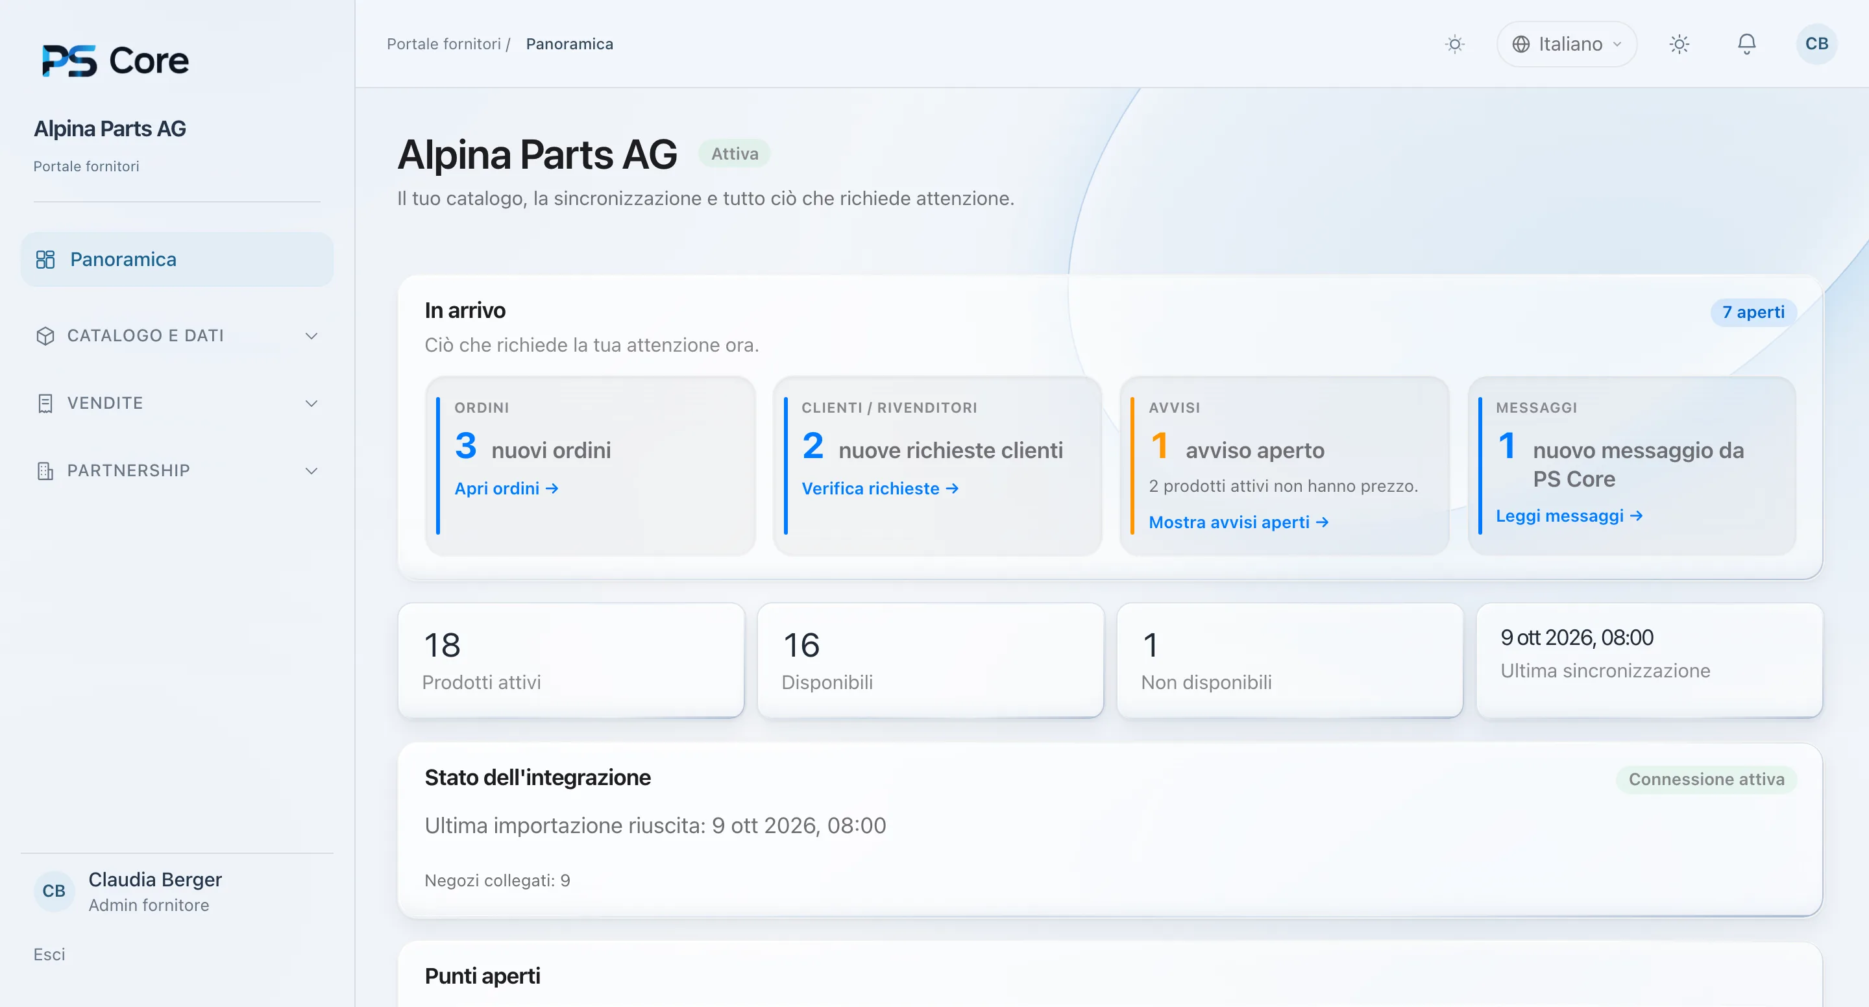Click the PARTNERSHIP building icon

[45, 471]
